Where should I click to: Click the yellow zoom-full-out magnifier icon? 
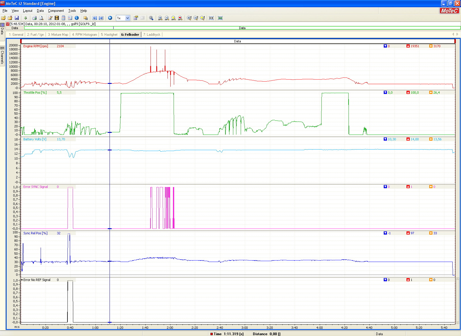pos(174,18)
